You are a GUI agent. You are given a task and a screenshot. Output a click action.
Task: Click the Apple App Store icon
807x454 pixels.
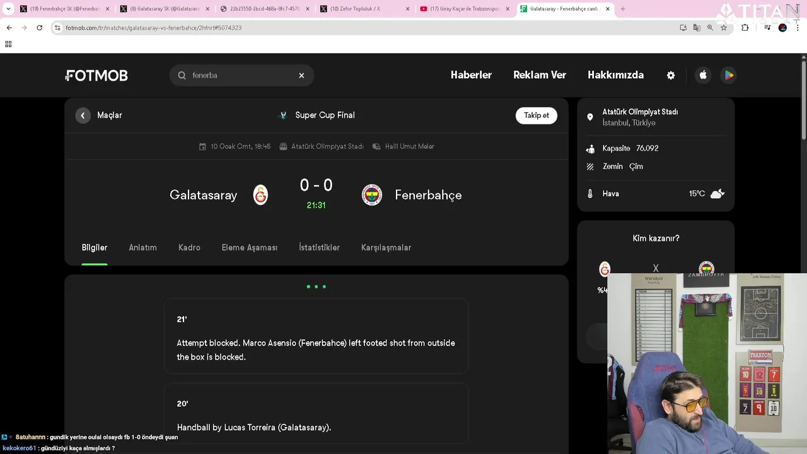[x=703, y=75]
